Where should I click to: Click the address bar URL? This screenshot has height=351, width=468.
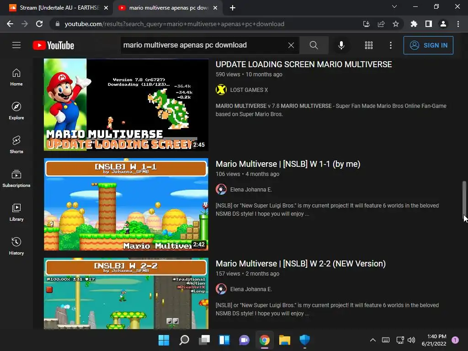174,24
